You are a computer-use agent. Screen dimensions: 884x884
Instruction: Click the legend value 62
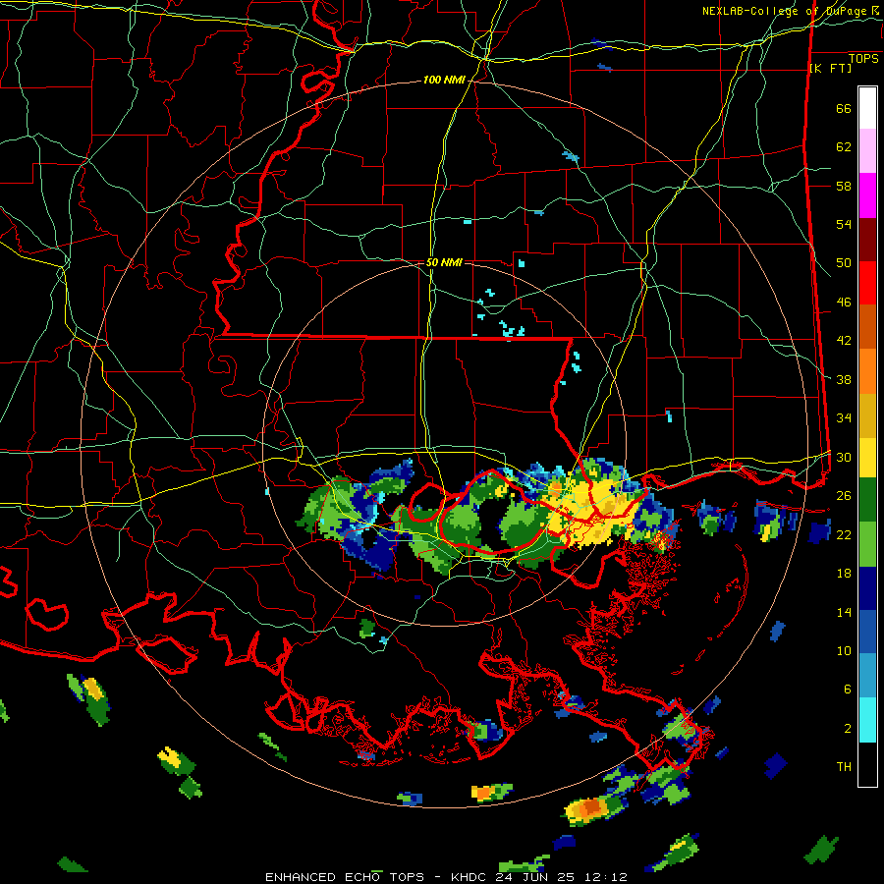coord(844,146)
